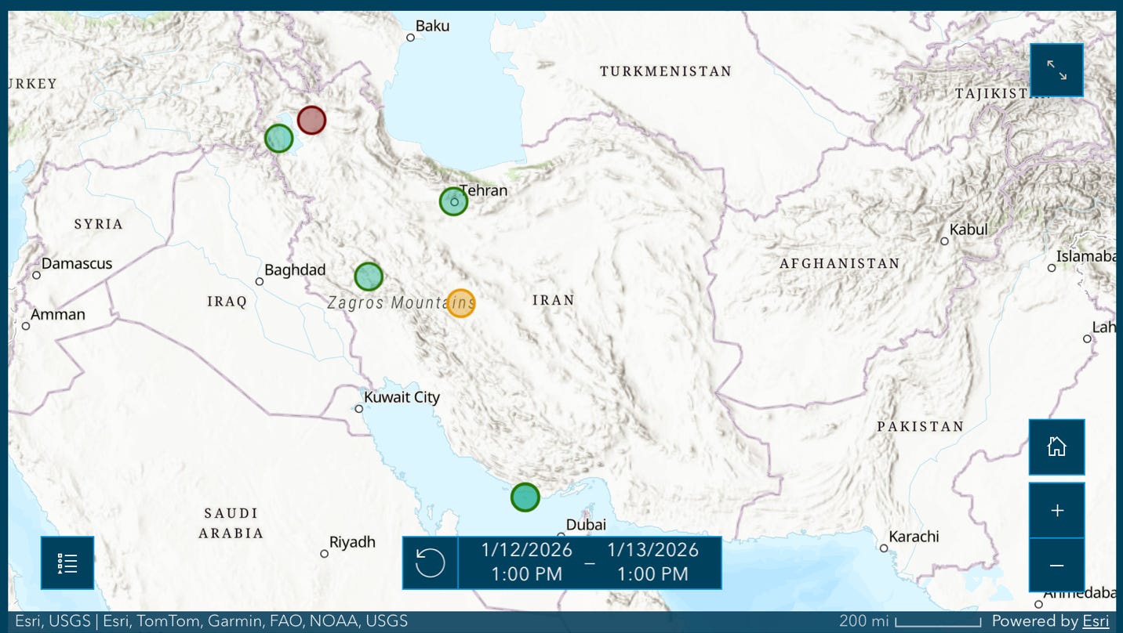
Task: Click the IRAN country label
Action: [x=554, y=300]
